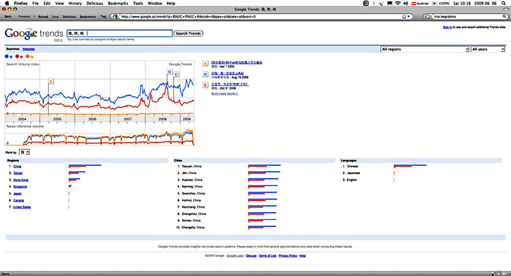Click the Google site favicon in address bar
The width and height of the screenshot is (511, 276).
(x=114, y=16)
